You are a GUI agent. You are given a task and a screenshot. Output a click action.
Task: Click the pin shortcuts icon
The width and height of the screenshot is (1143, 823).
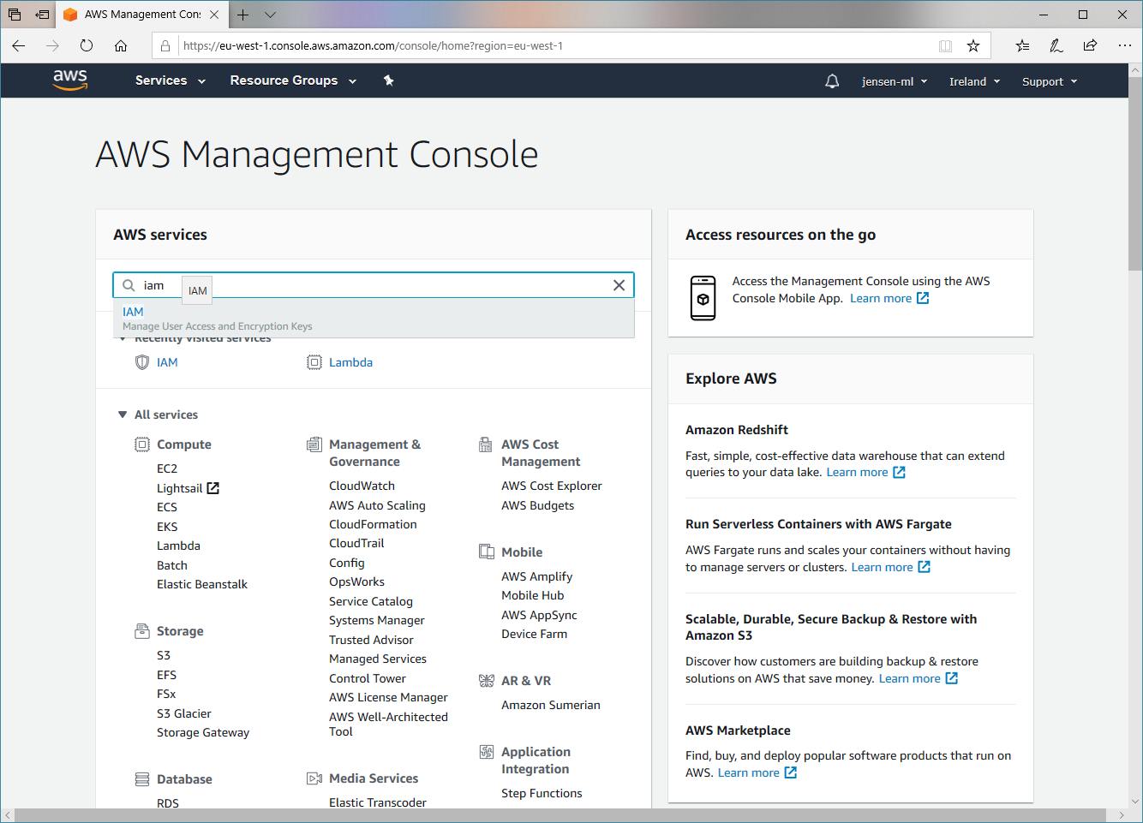pos(388,81)
